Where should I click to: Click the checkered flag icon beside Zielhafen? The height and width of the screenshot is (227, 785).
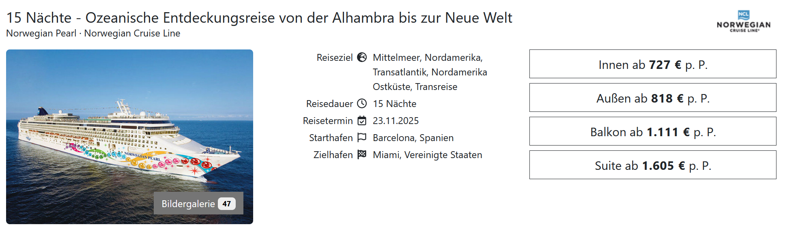[362, 155]
